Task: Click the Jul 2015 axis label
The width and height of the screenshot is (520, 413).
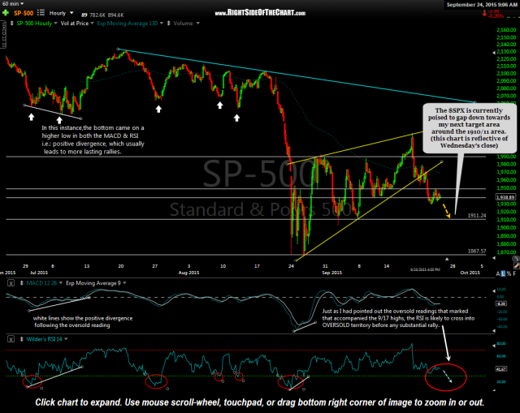Action: tap(39, 273)
